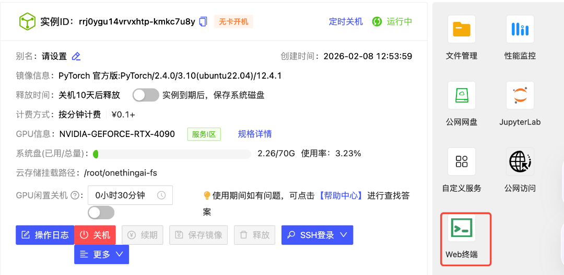The width and height of the screenshot is (564, 275).
Task: Open the 公网访问 public access icon
Action: [520, 161]
